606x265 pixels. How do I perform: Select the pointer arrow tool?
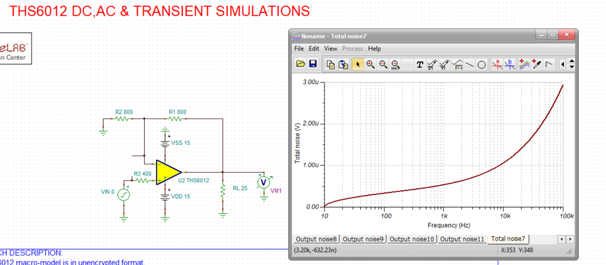(x=358, y=65)
